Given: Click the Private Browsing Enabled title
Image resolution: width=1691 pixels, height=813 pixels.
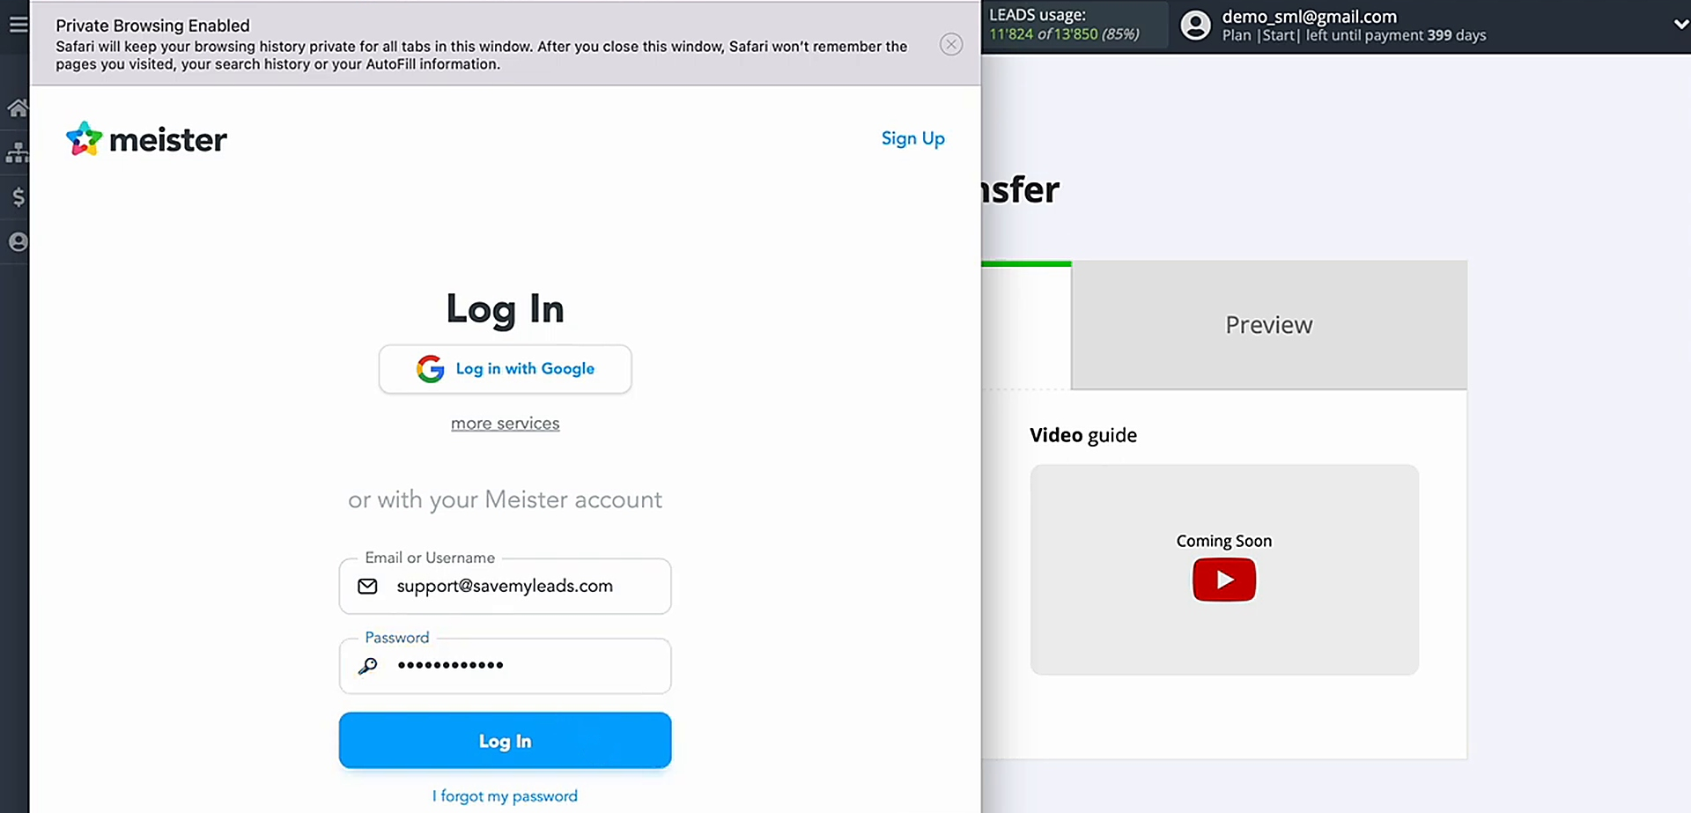Looking at the screenshot, I should pos(152,26).
